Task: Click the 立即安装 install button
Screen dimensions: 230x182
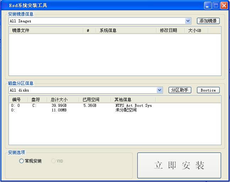Action: (x=179, y=165)
